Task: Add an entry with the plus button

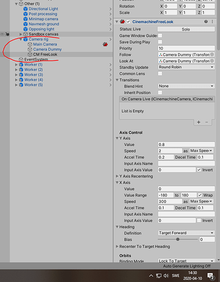Action: click(x=199, y=122)
